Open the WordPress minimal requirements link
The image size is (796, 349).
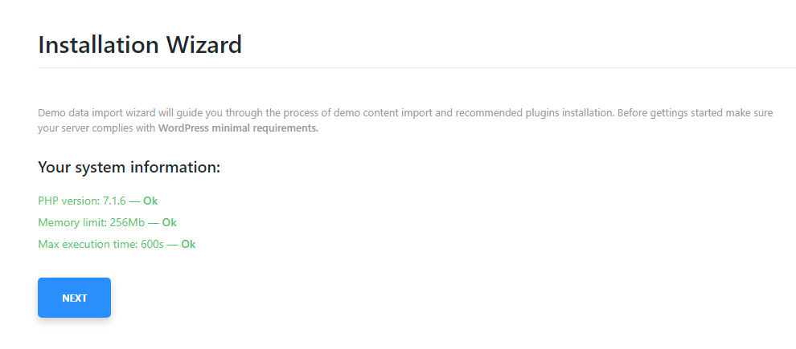[x=238, y=128]
